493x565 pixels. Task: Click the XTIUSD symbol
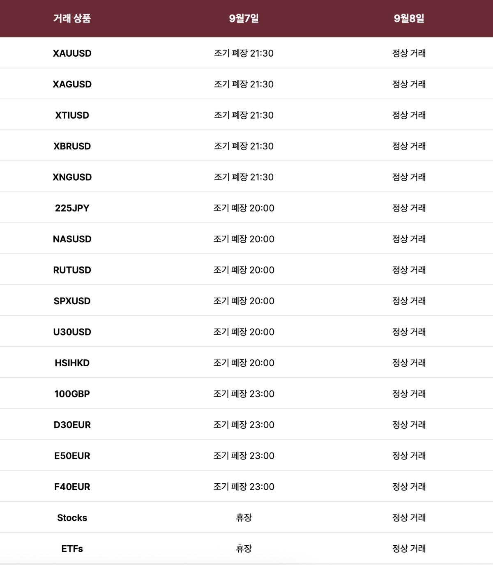[72, 115]
